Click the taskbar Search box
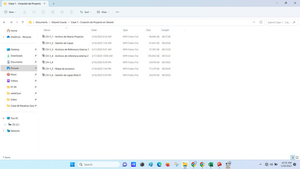Viewport: 300px width, 169px height. tap(98, 164)
